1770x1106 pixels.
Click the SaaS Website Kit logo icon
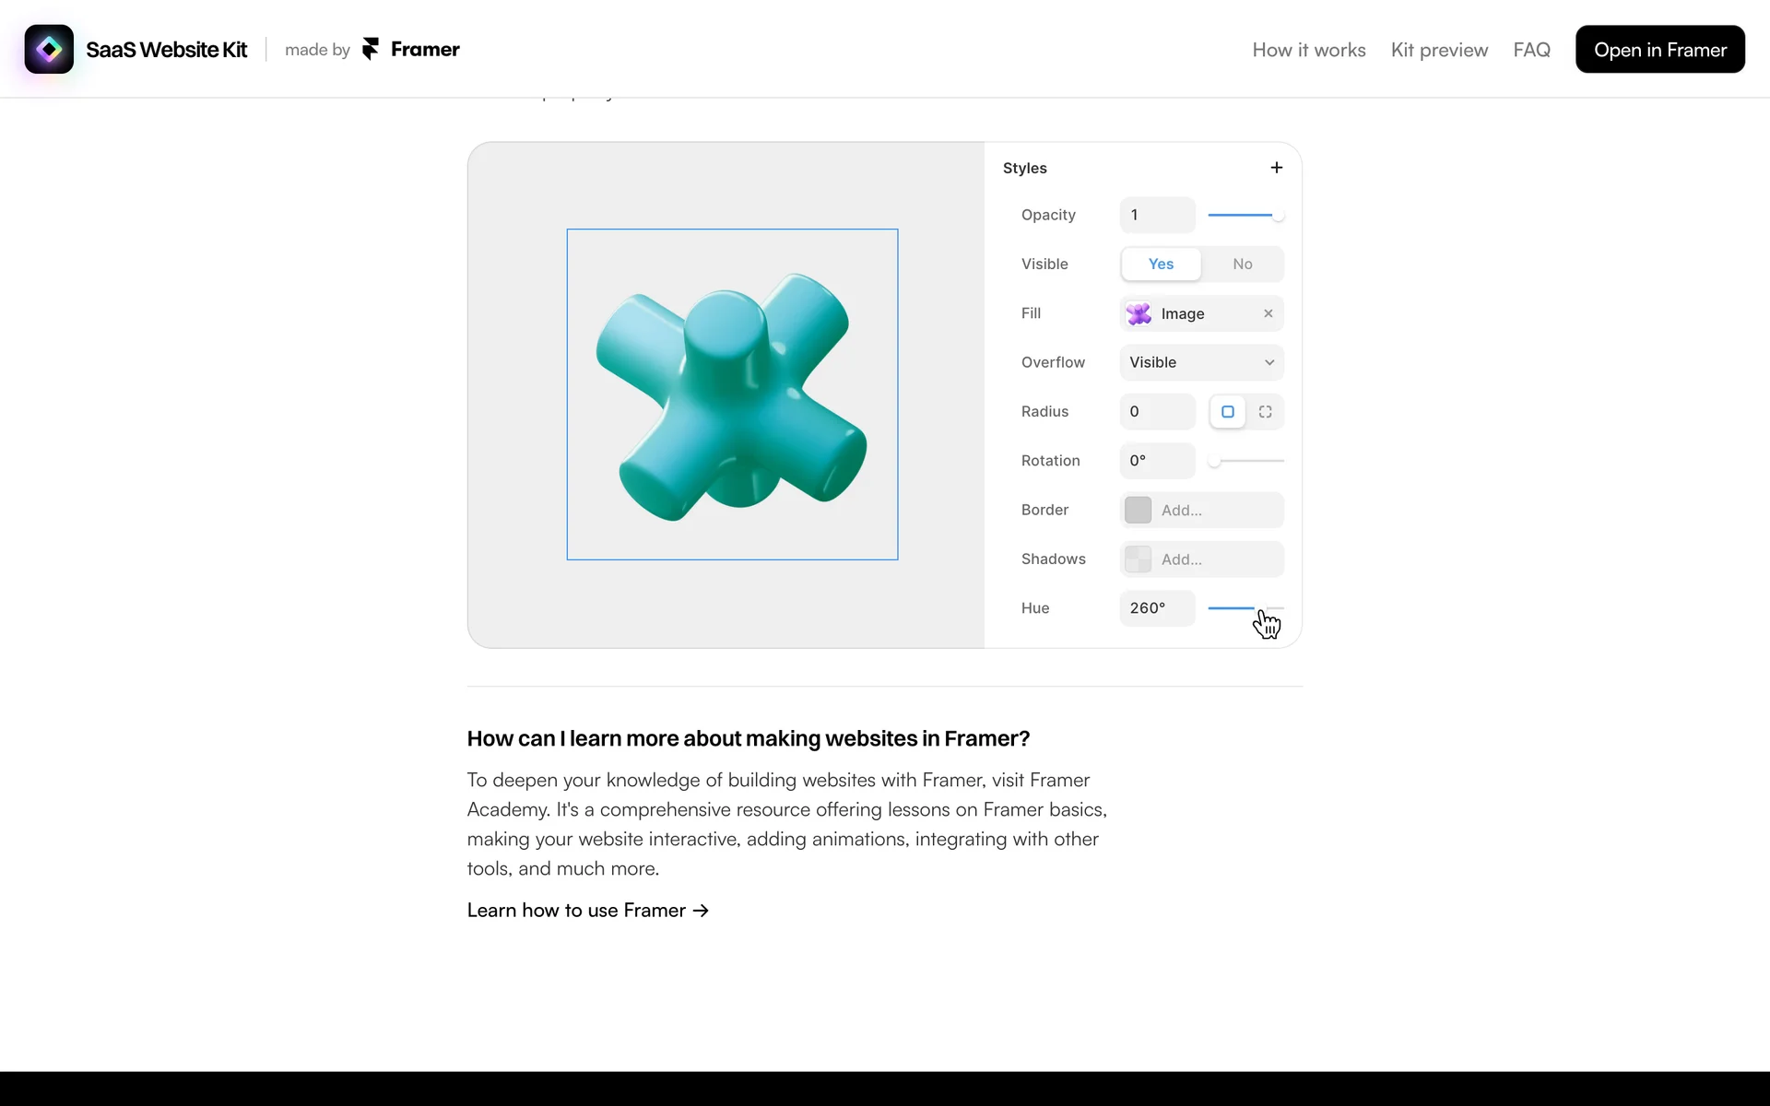[49, 49]
